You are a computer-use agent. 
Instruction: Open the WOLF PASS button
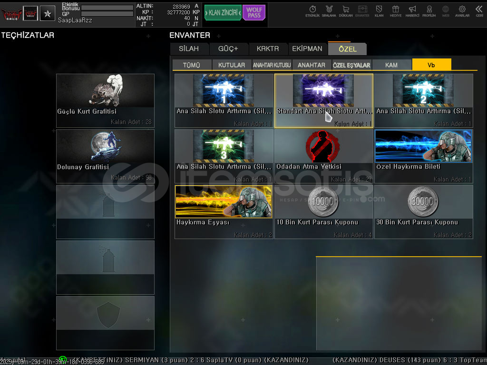[x=254, y=13]
